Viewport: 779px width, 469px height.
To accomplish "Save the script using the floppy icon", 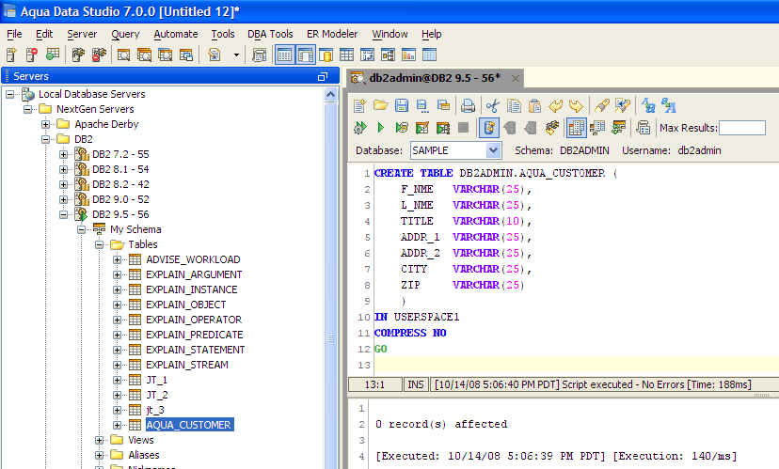I will [x=402, y=105].
